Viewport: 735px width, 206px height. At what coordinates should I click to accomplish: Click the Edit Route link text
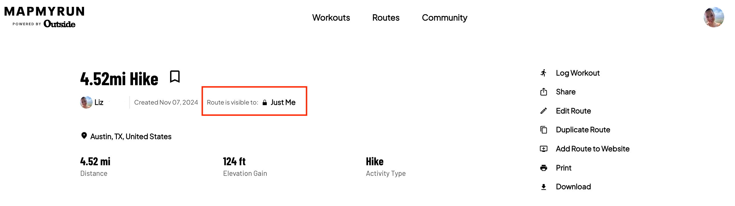573,111
